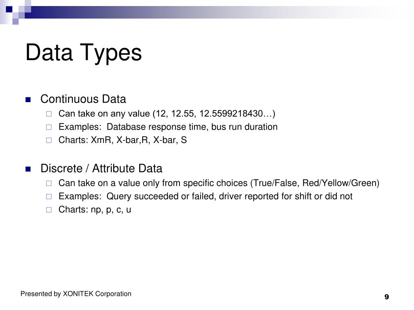Image resolution: width=414 pixels, height=310 pixels.
Task: Click the text 'Charts: np, p, c, u'
Action: tap(95, 210)
